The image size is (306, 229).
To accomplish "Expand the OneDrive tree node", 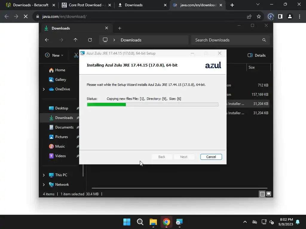I will (44, 89).
